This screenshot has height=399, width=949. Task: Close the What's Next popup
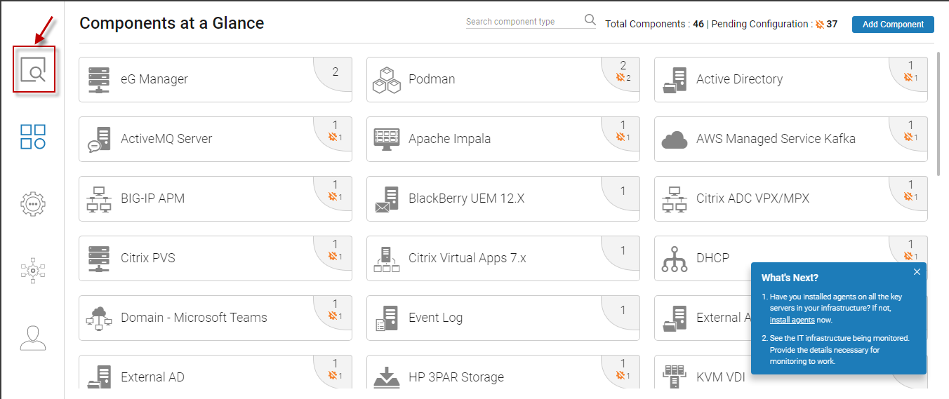[917, 272]
